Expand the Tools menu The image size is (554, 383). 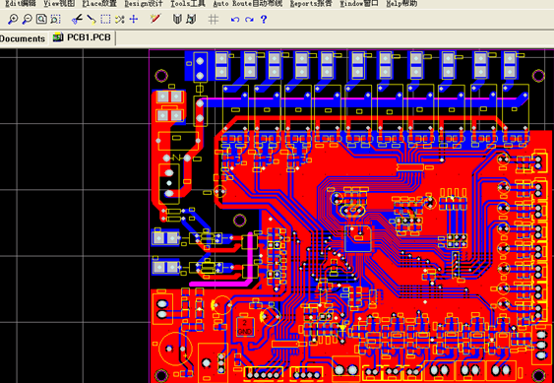coord(188,4)
